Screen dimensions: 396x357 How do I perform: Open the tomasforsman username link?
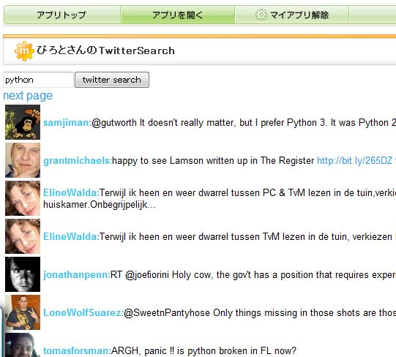pos(77,351)
